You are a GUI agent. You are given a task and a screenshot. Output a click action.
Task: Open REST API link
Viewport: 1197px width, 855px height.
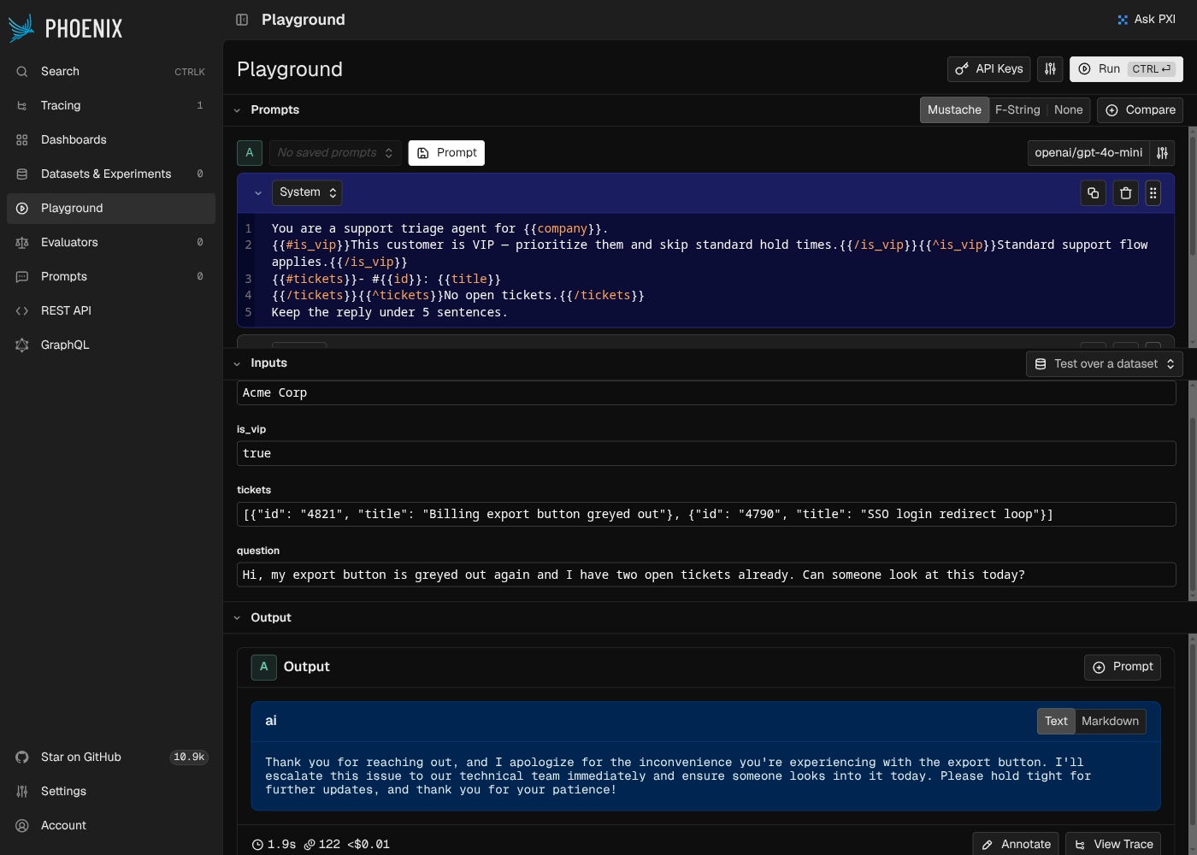(111, 311)
